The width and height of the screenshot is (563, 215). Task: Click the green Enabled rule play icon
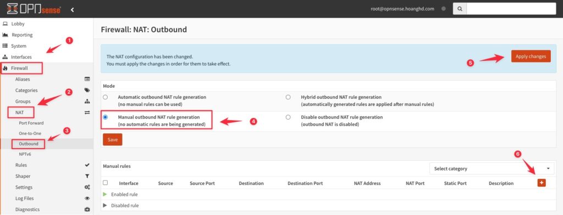click(x=105, y=194)
